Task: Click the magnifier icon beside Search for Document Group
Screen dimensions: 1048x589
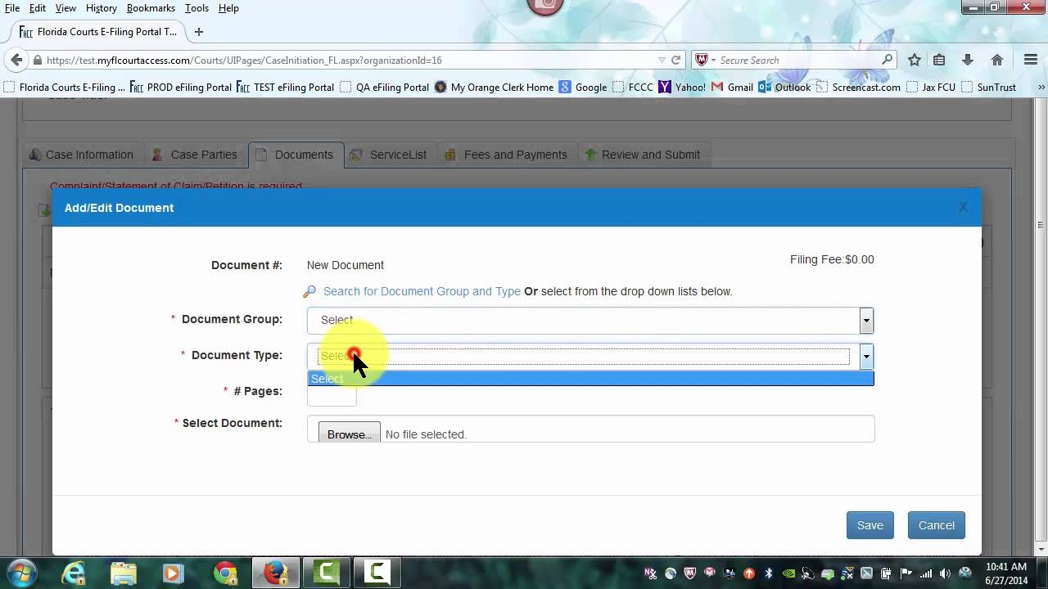Action: click(309, 292)
